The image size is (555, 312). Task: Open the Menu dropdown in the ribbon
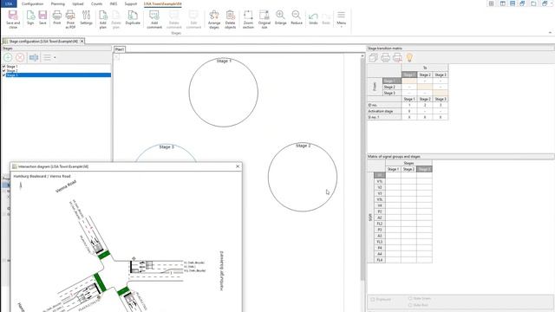(x=341, y=18)
